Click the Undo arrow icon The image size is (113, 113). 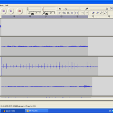82,13
